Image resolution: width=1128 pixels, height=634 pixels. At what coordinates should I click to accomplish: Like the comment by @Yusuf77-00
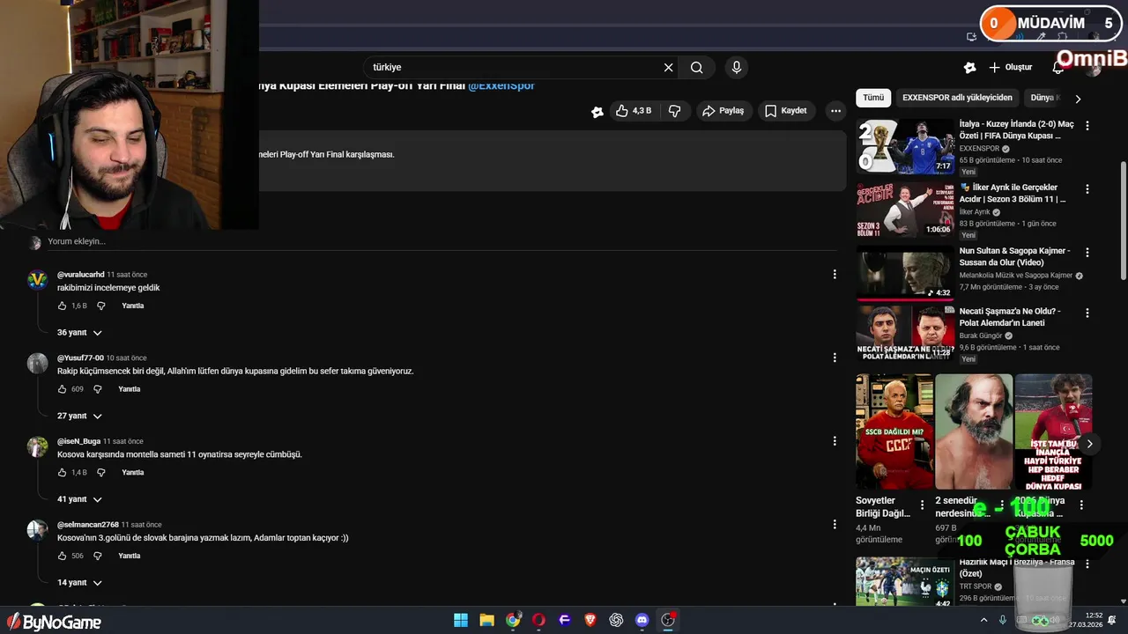[62, 389]
